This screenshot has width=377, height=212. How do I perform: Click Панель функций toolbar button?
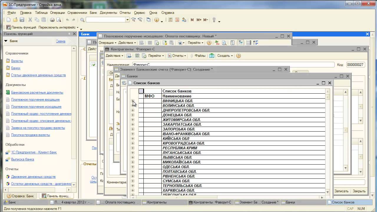[x=21, y=27]
